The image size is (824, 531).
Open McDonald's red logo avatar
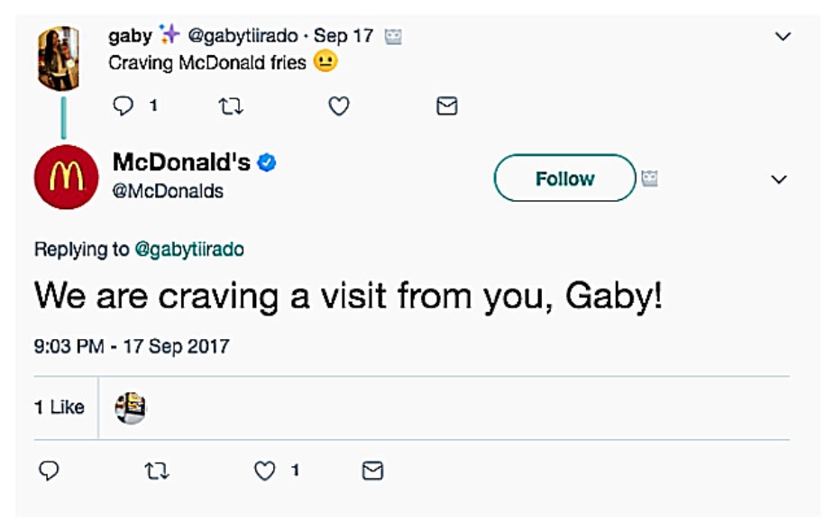point(66,177)
